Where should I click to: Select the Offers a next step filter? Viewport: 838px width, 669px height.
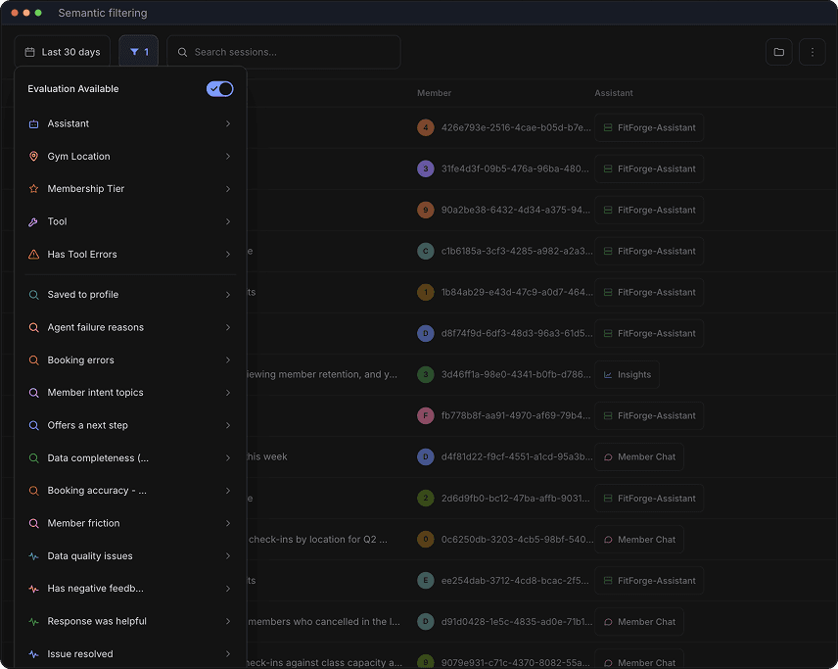click(x=130, y=425)
